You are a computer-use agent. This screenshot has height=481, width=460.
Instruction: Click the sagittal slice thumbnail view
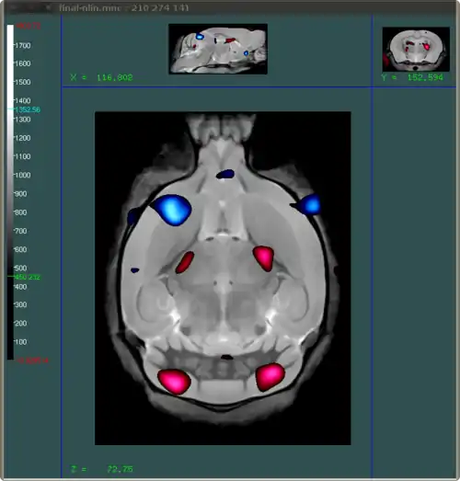coord(218,49)
